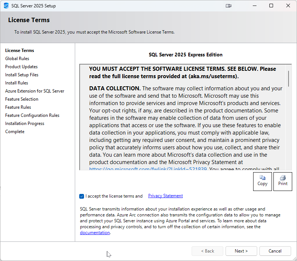Viewport: 297px width, 261px height.
Task: Click SQL Server 2025 Express Edition heading
Action: point(186,55)
